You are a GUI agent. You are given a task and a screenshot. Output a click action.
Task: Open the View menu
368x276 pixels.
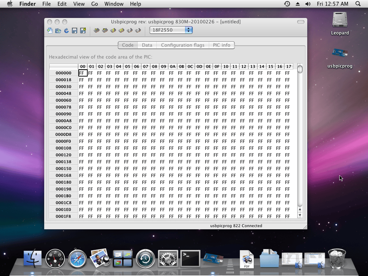click(x=79, y=4)
